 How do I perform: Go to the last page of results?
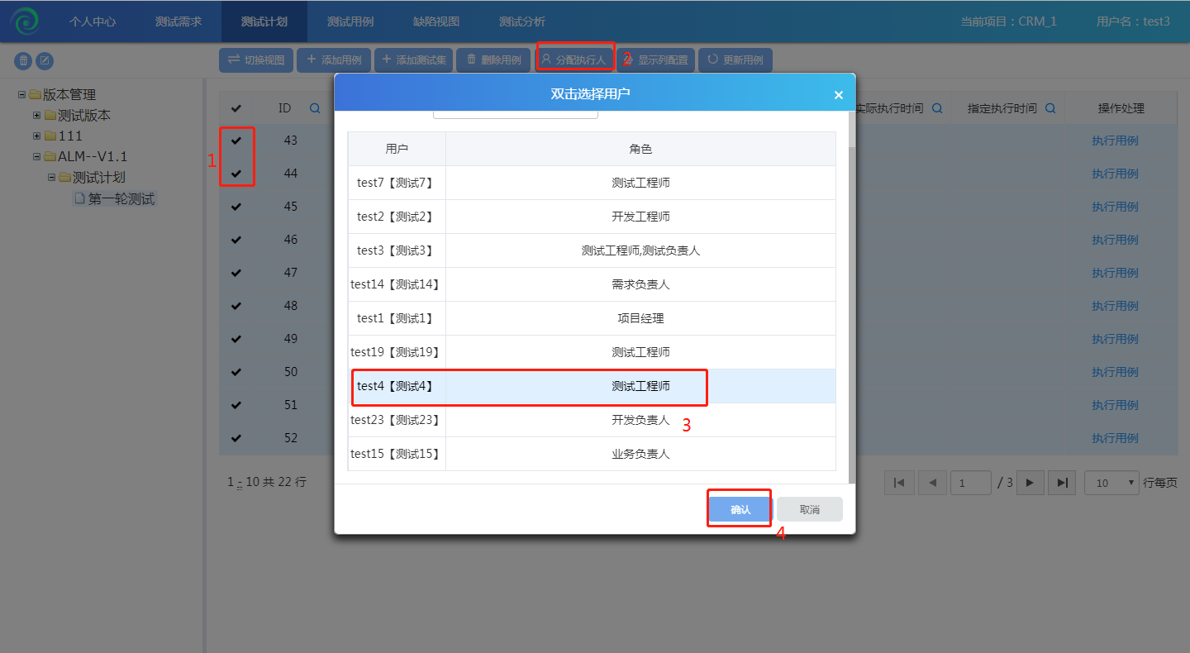click(1063, 483)
